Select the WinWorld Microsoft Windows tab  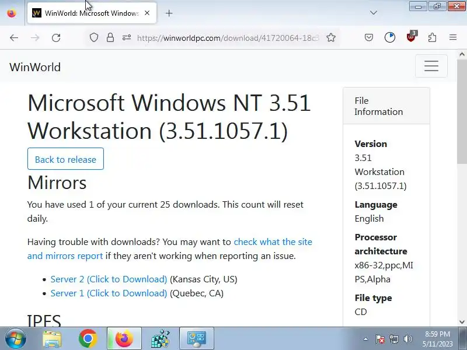pos(92,13)
